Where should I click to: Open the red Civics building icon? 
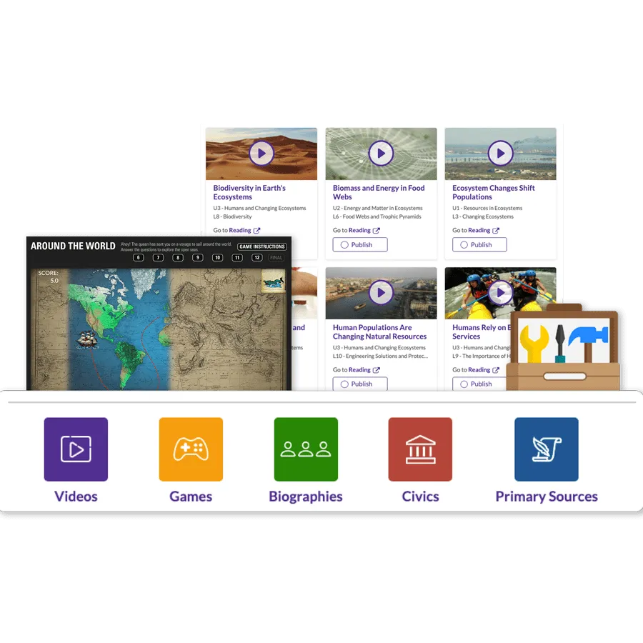tap(420, 449)
